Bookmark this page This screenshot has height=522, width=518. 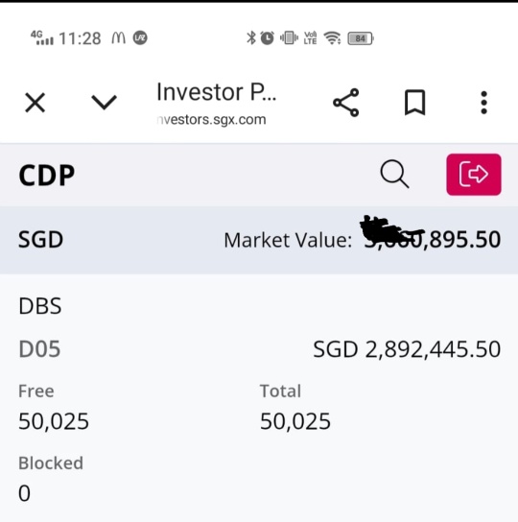point(414,103)
